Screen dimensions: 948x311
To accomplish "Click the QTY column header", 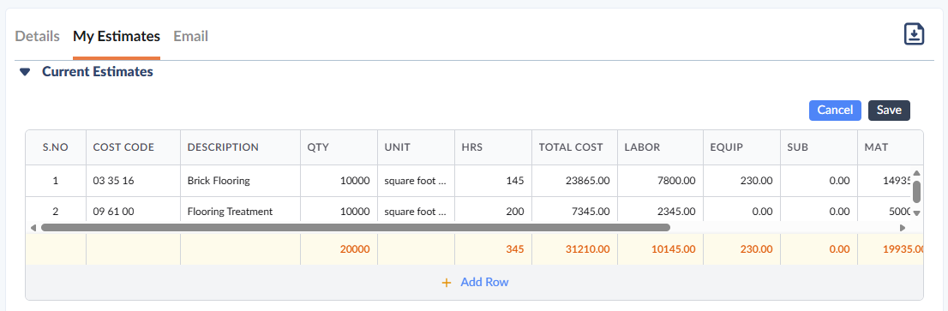I will (339, 147).
